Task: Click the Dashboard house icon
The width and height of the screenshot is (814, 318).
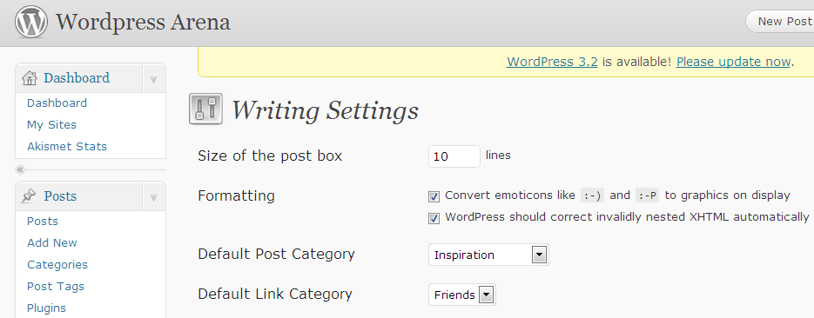Action: [x=30, y=78]
